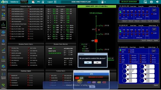Select the blue tag in control panel
Viewport: 161px width, 90px height.
pos(89,82)
